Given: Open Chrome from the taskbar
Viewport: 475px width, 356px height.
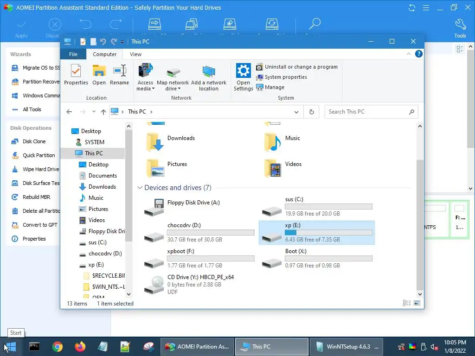Looking at the screenshot, I should pos(57,347).
